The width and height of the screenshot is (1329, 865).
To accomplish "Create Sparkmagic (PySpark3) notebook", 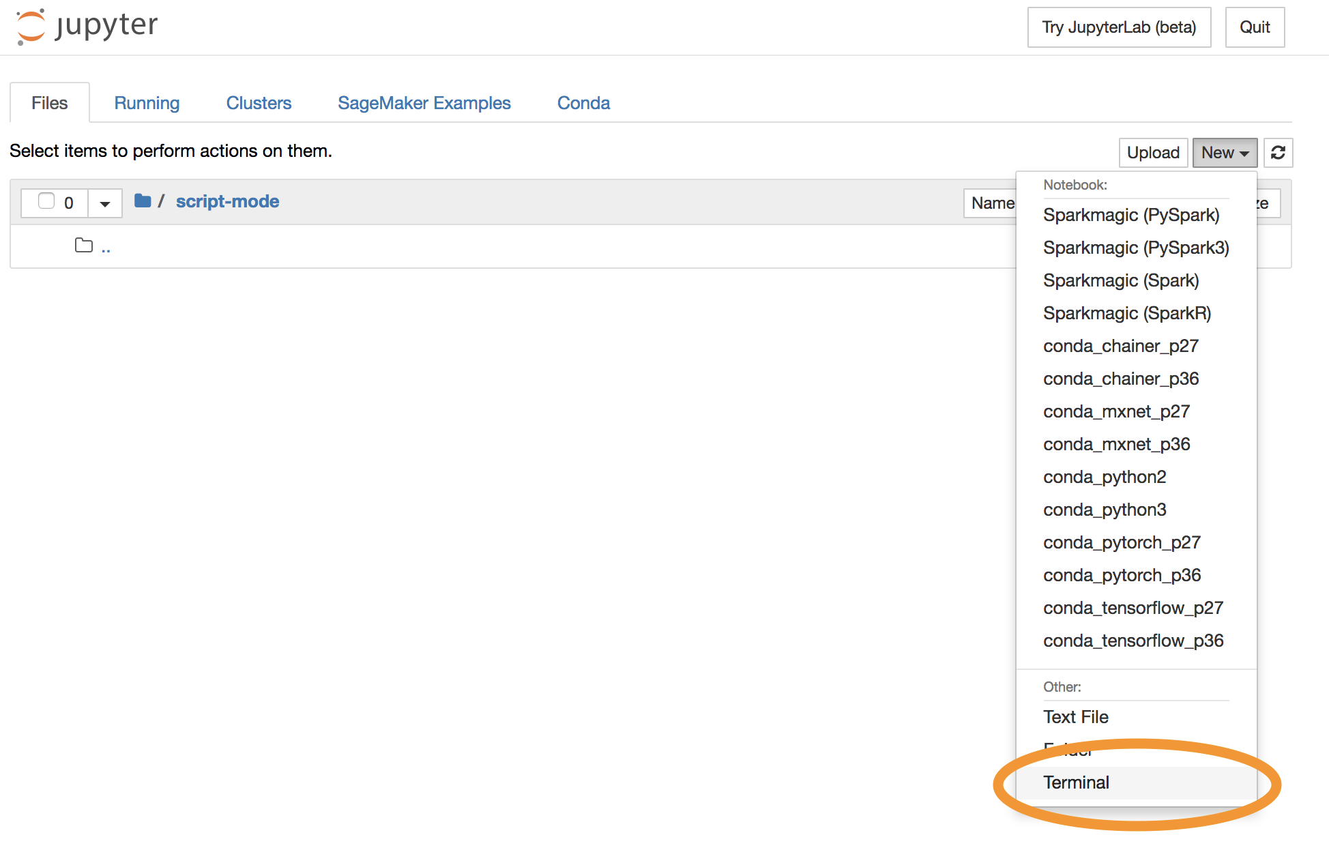I will (x=1136, y=248).
